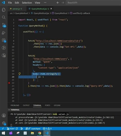Image resolution: width=121 pixels, height=136 pixels.
Task: Open Source Control view with 721 badge
Action: tap(4, 25)
